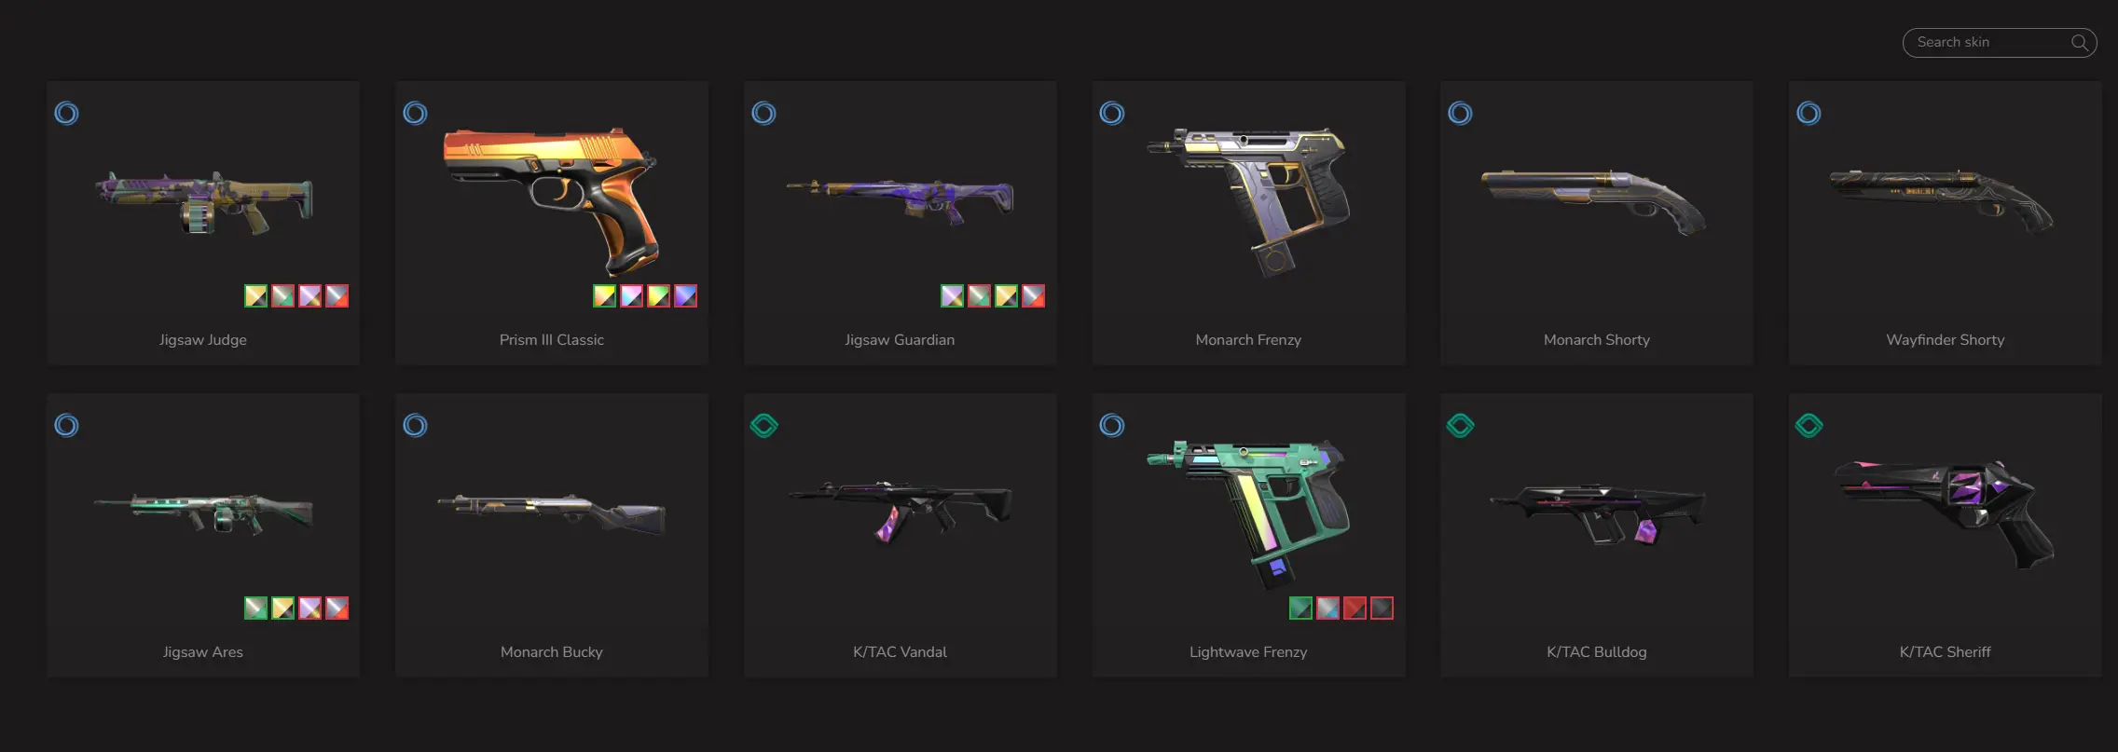Screen dimensions: 2118x752
Task: Click the tier icon on Monarch Frenzy card
Action: pos(1112,114)
